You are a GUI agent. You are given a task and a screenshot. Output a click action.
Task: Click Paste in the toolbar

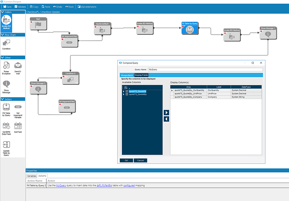coord(46,7)
